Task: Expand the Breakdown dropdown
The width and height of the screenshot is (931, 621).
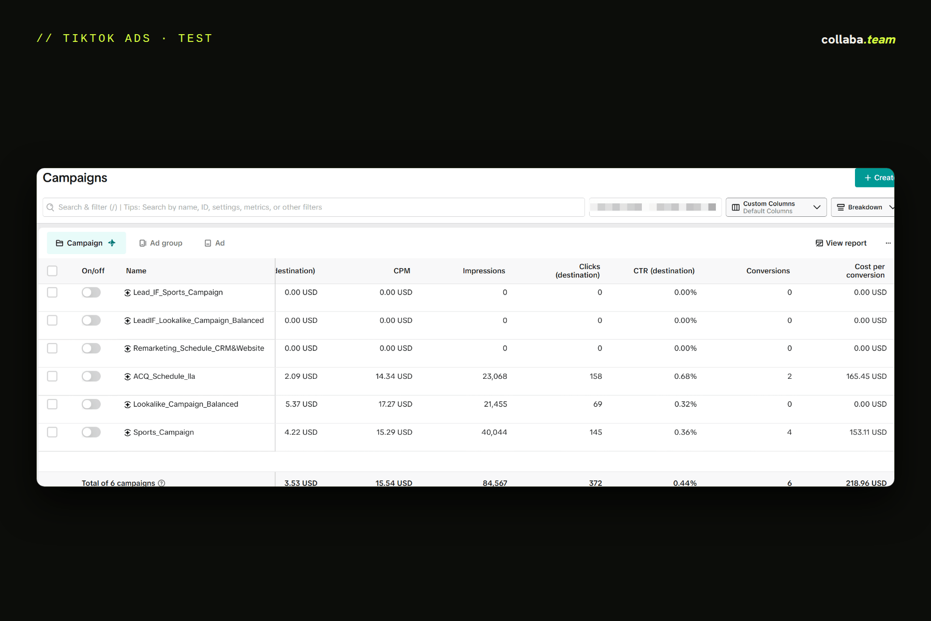Action: click(x=863, y=208)
